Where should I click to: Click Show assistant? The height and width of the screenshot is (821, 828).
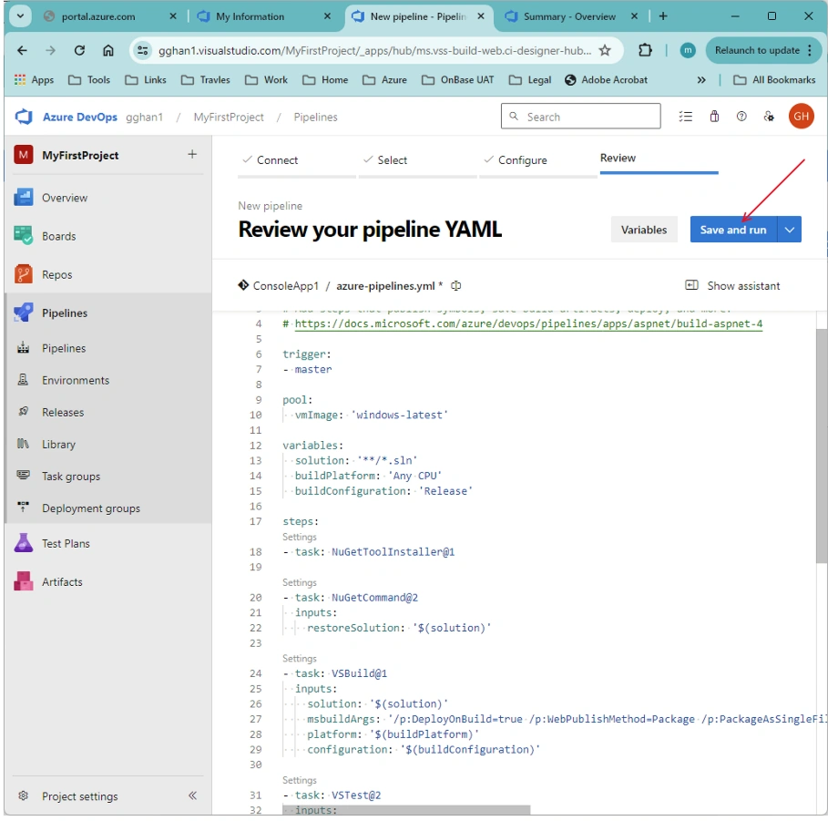point(732,286)
